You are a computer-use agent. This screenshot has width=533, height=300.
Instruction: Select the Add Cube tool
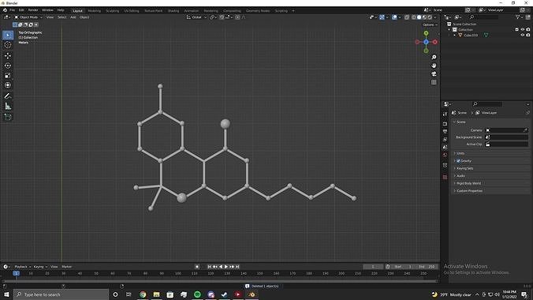coord(8,117)
